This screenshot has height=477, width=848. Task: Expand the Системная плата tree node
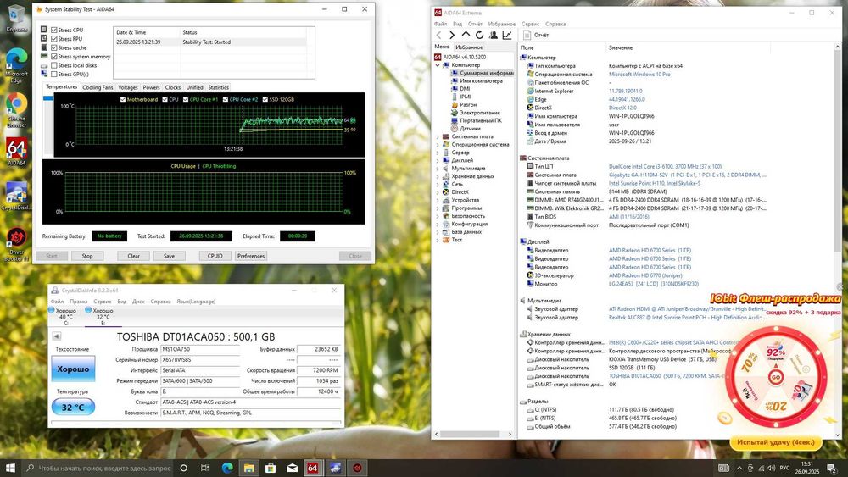click(x=438, y=136)
